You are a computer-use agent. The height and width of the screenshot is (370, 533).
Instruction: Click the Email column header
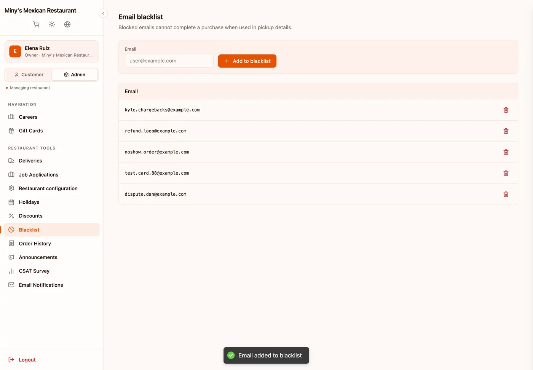click(x=131, y=91)
